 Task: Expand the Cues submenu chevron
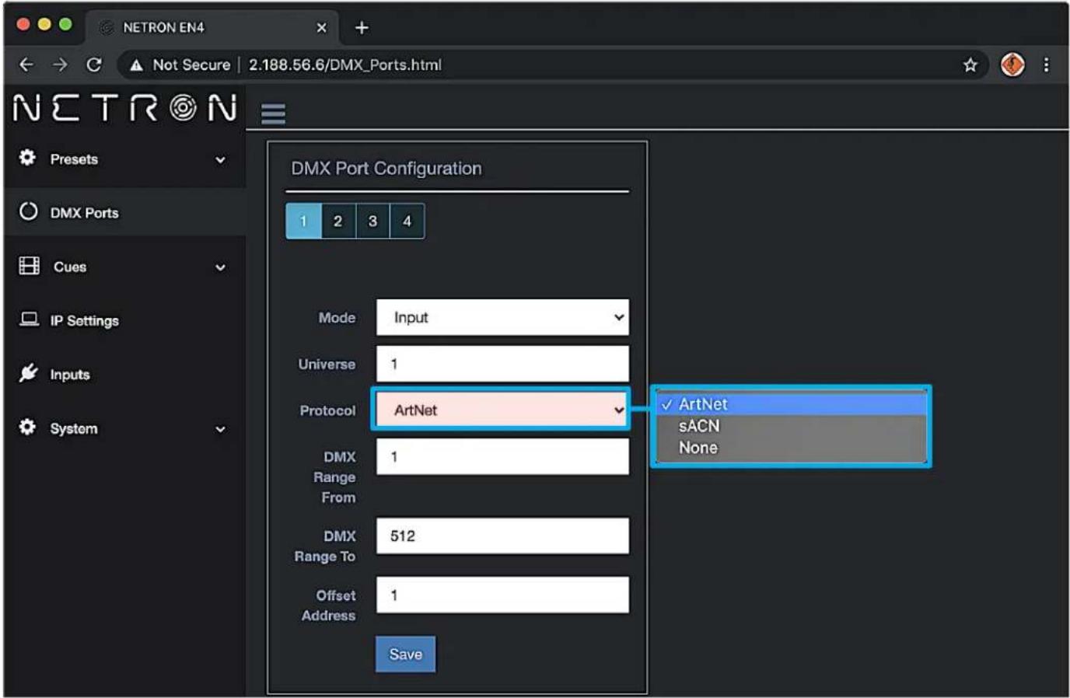tap(220, 267)
